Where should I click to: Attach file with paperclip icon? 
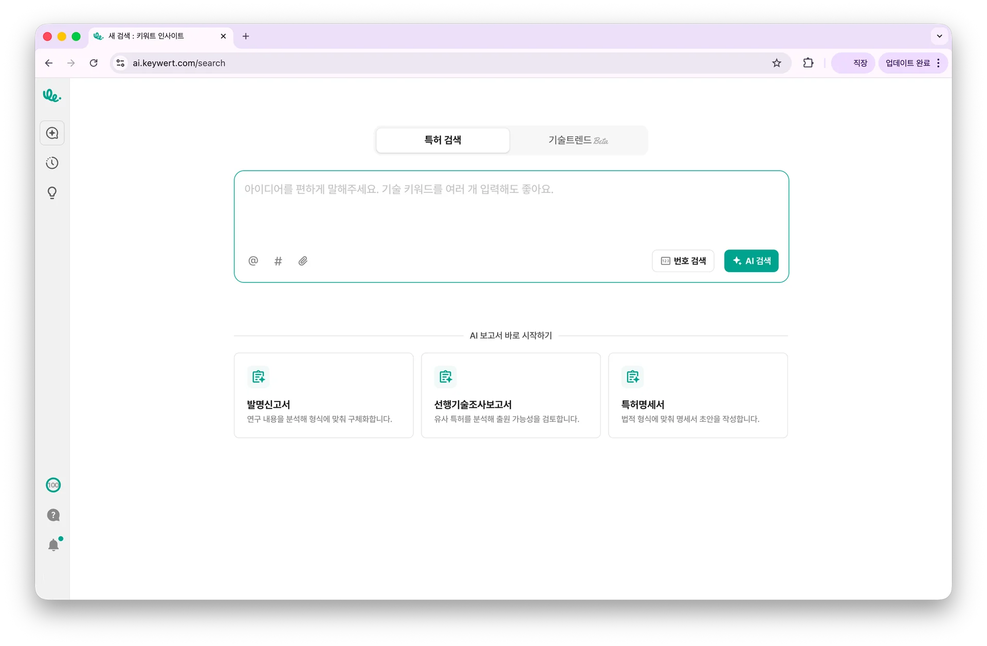pos(303,261)
